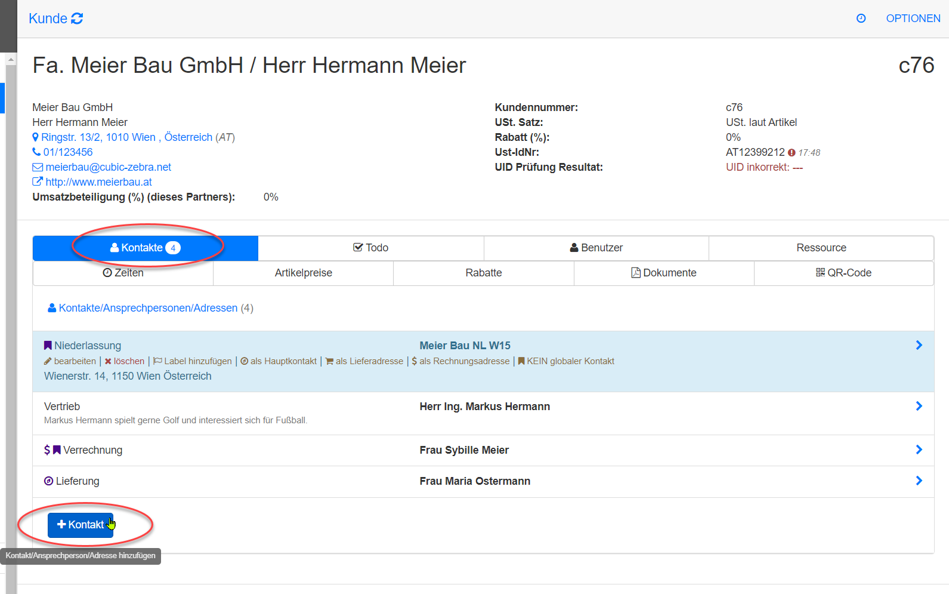The image size is (949, 594).
Task: Open the Dokumente tab
Action: pyautogui.click(x=663, y=273)
